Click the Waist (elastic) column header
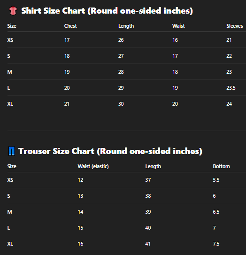246x255 pixels. (x=93, y=166)
